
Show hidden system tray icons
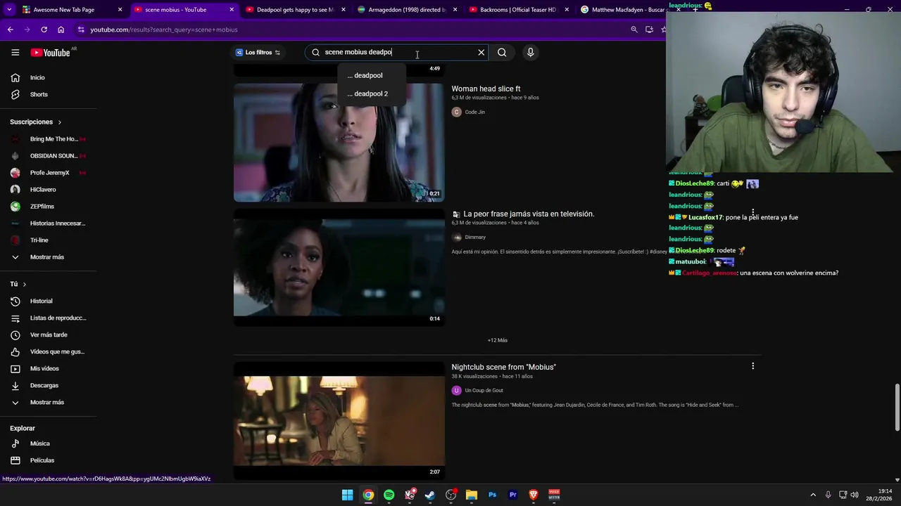[812, 495]
